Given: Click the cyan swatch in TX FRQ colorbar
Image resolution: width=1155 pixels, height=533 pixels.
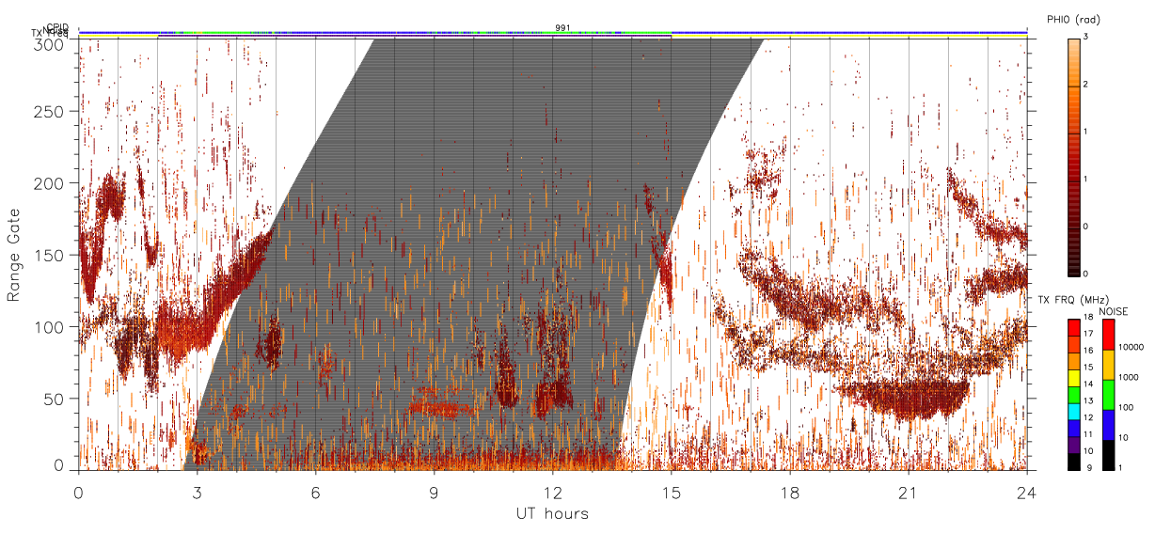Looking at the screenshot, I should (1073, 412).
